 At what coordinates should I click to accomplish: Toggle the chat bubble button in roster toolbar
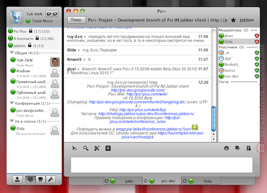pyautogui.click(x=40, y=179)
